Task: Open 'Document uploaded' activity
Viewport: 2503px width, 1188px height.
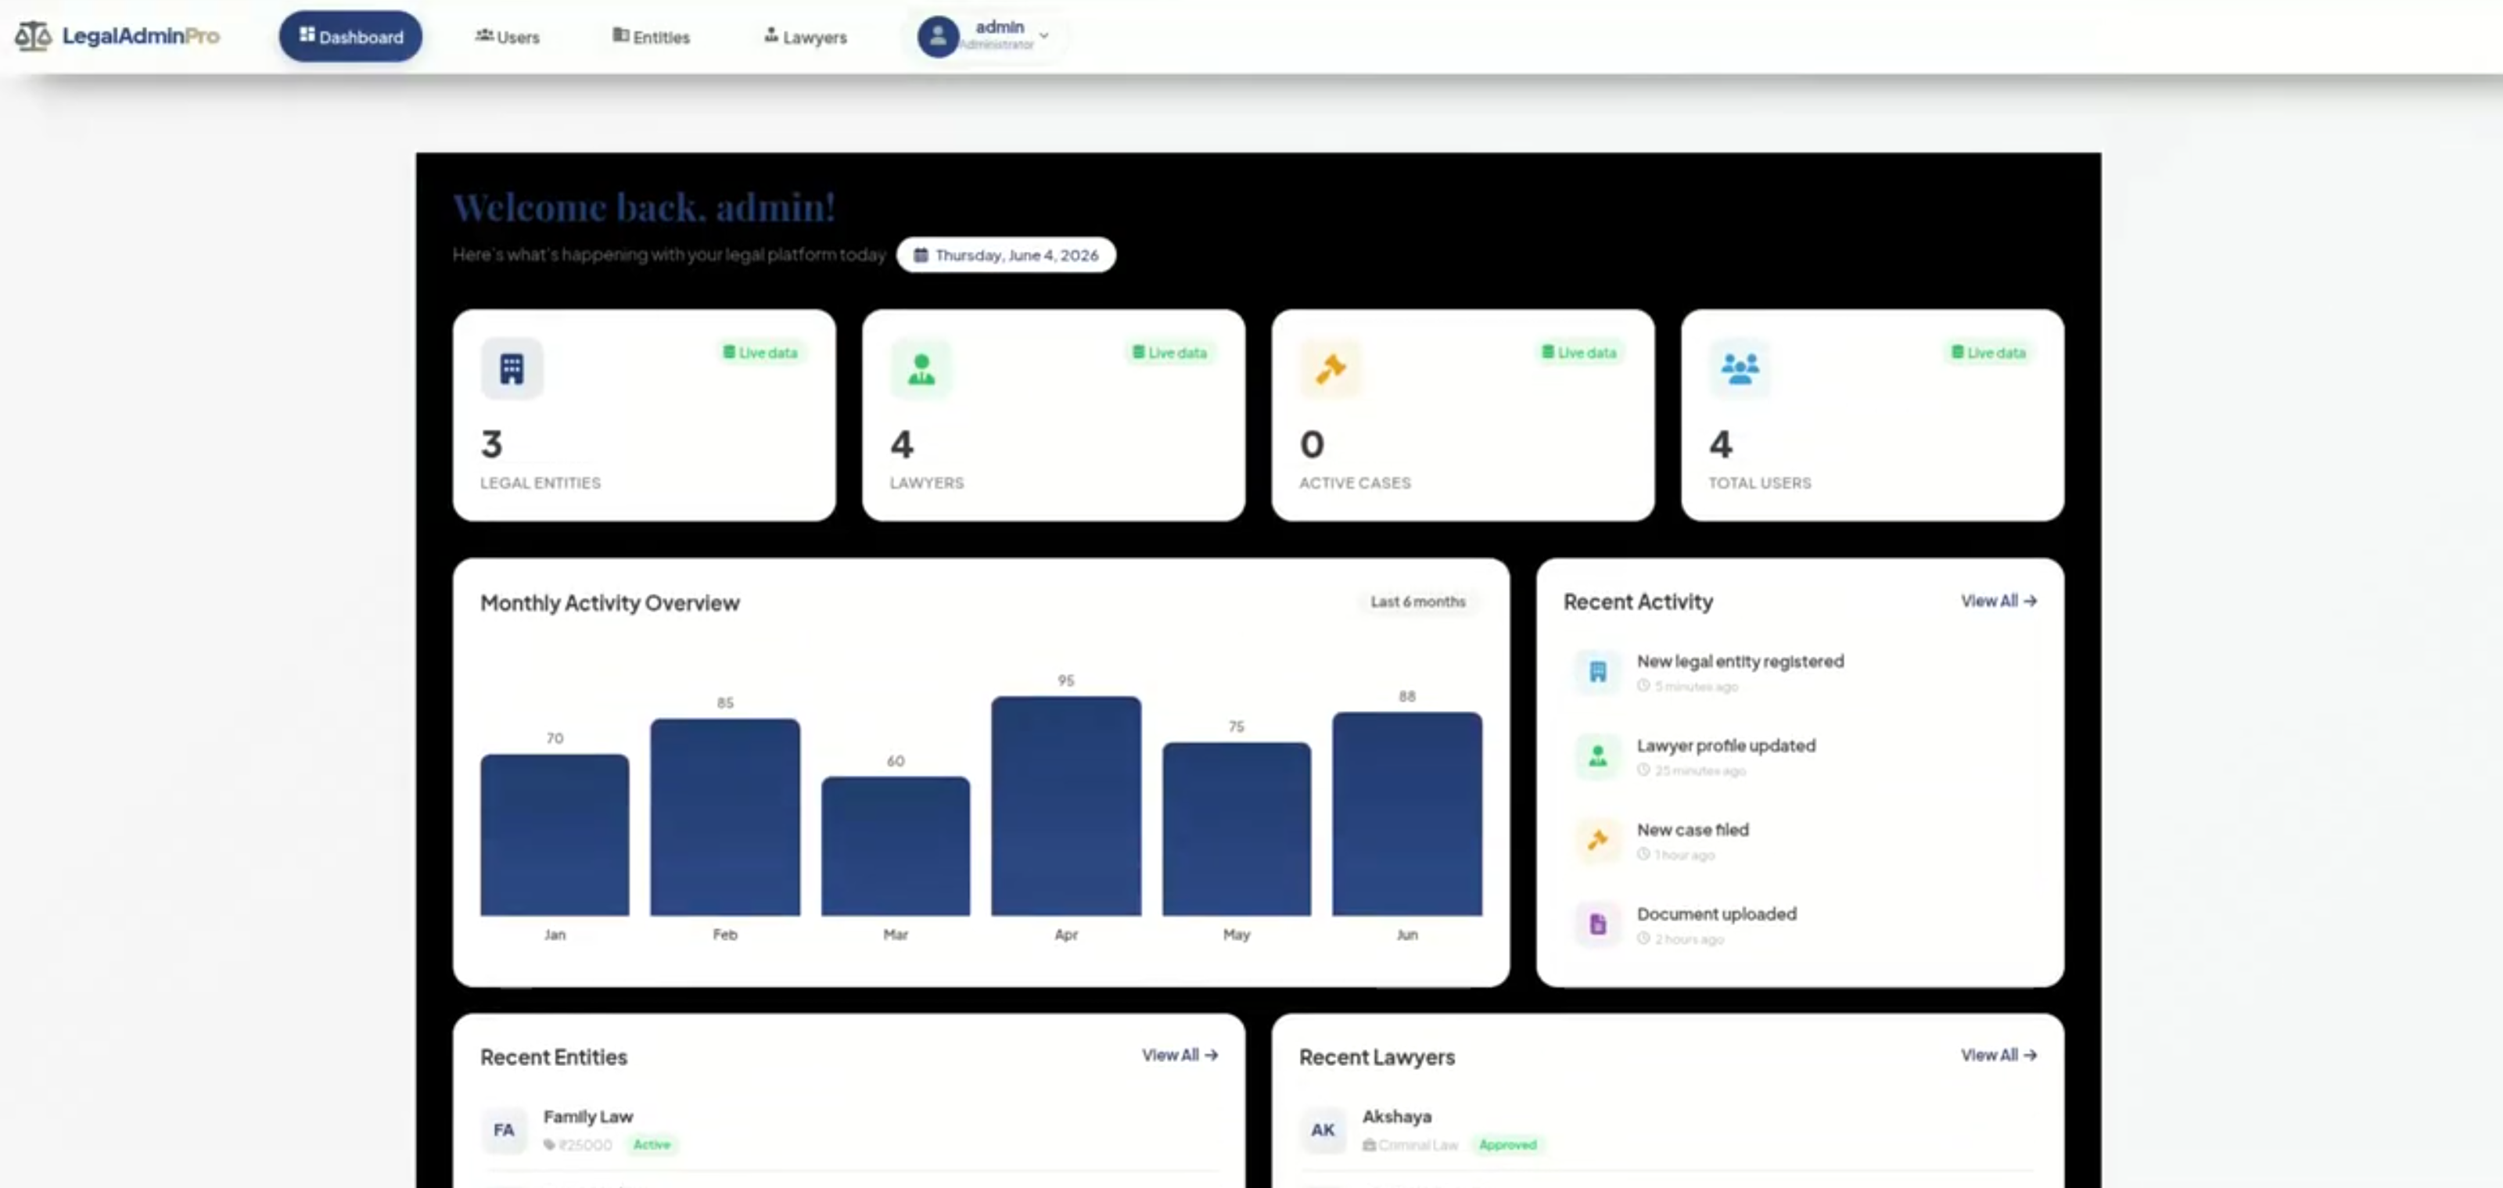Action: tap(1800, 924)
